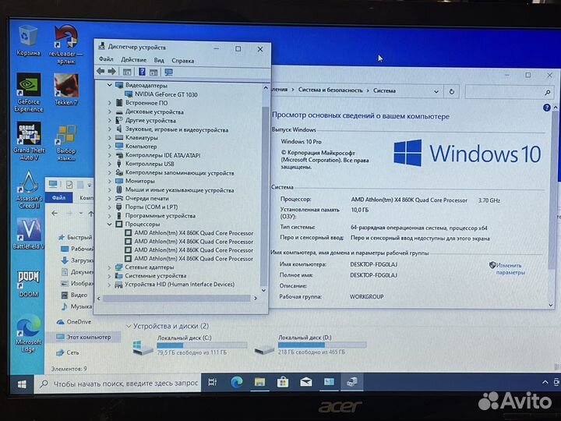Click Explorer back navigation arrow

[55, 214]
